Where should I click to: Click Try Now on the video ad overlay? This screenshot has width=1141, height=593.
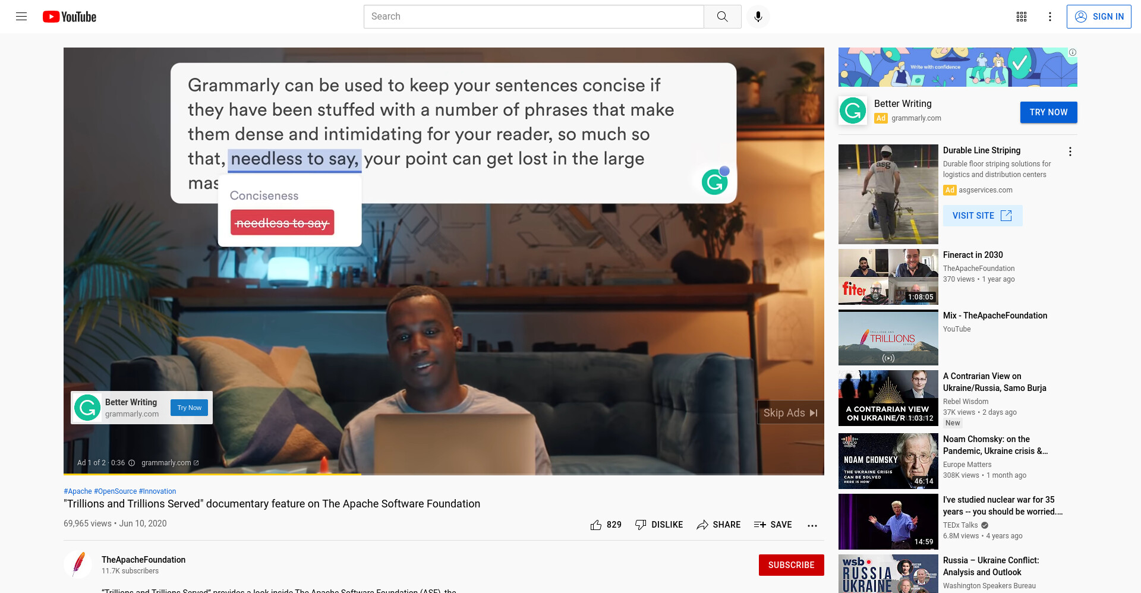[x=189, y=408]
